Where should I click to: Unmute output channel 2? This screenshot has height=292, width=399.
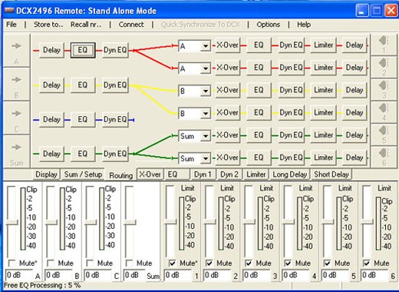[209, 263]
